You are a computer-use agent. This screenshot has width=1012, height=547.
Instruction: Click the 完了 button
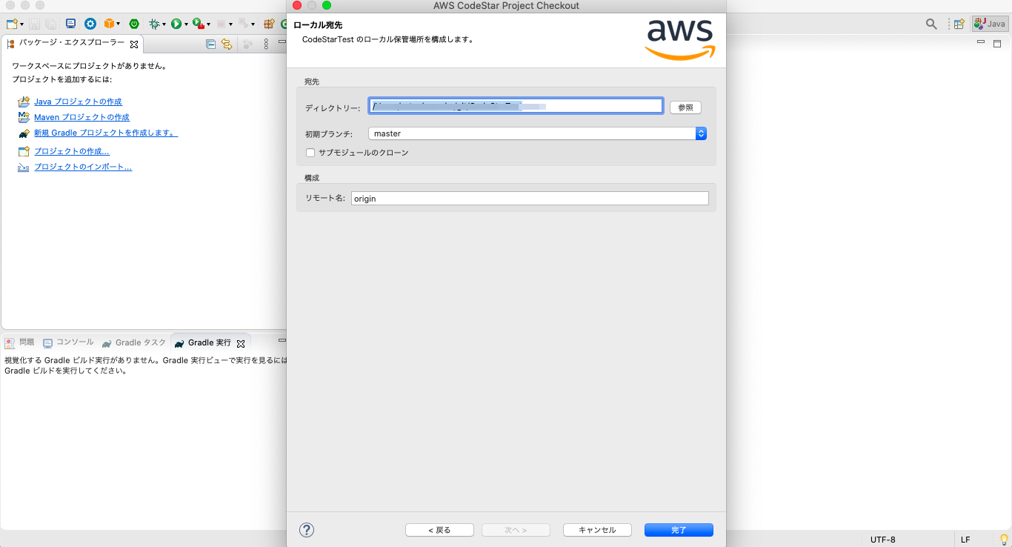[679, 530]
